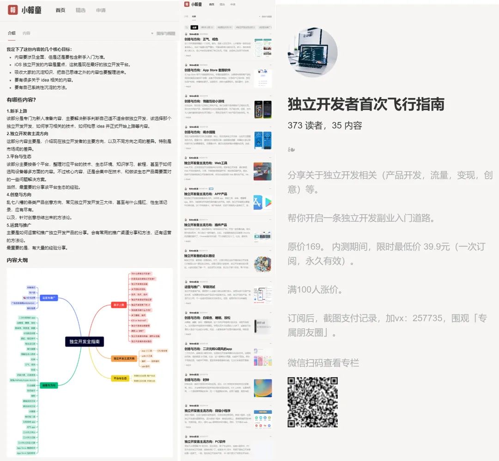Screen dimensions: 499x461
Task: Open article 运营与推广：早期测试
Action: pyautogui.click(x=200, y=287)
